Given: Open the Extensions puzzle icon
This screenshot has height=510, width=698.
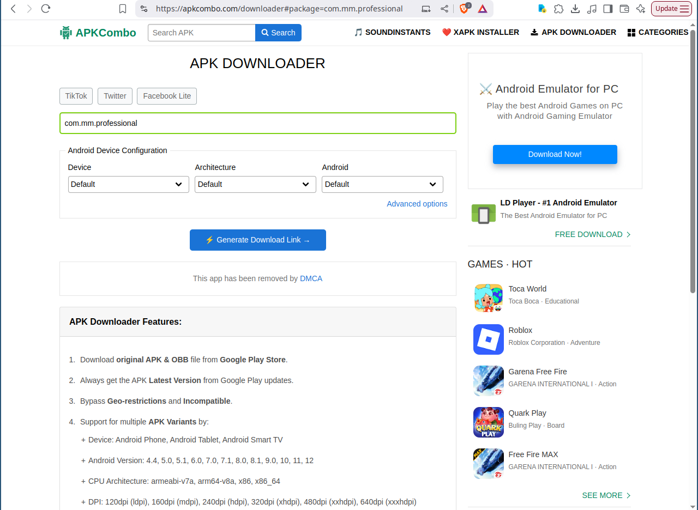Looking at the screenshot, I should pyautogui.click(x=558, y=9).
